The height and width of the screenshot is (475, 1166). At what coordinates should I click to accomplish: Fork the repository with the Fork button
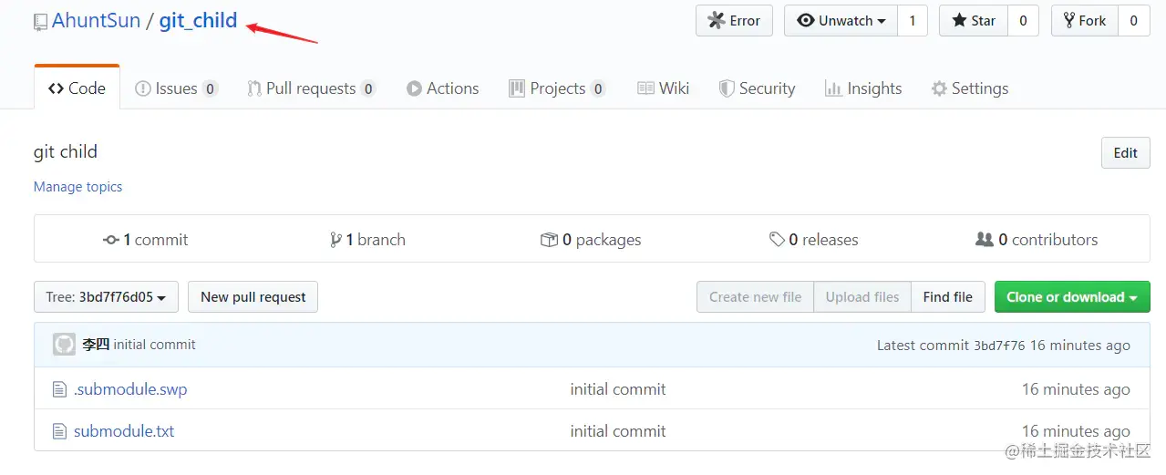click(x=1084, y=21)
